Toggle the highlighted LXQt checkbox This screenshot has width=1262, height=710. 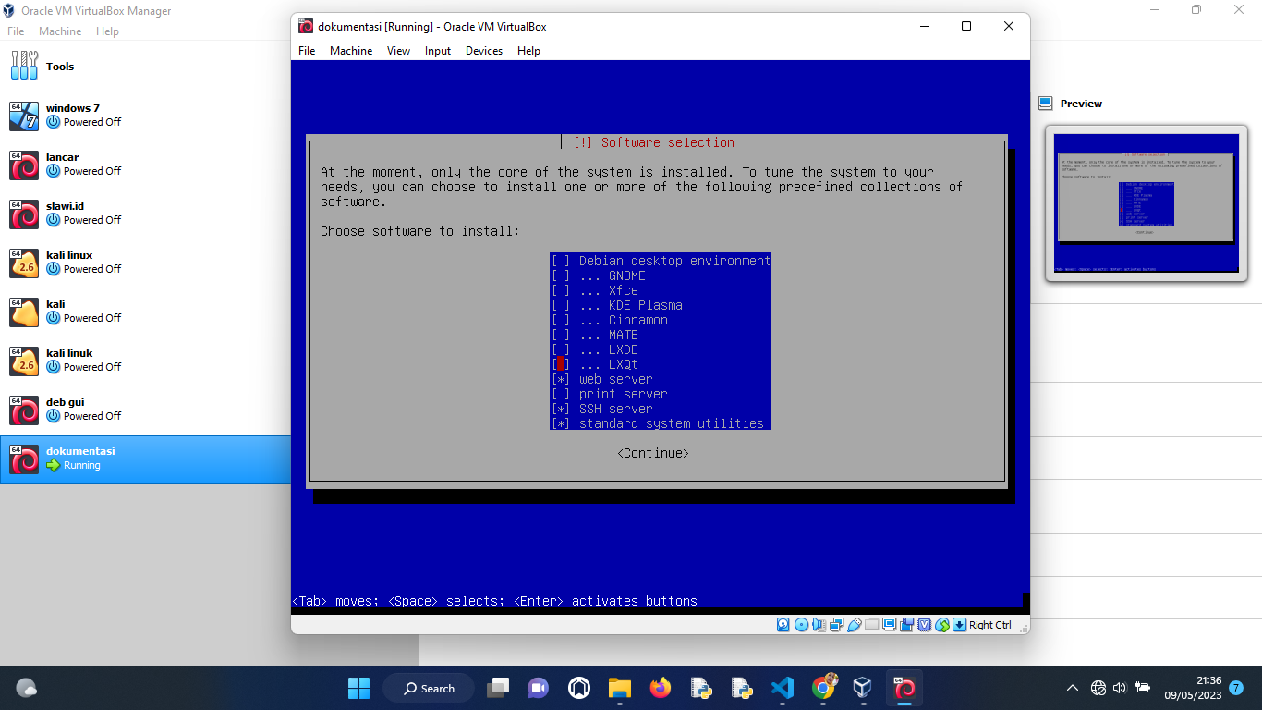(561, 364)
